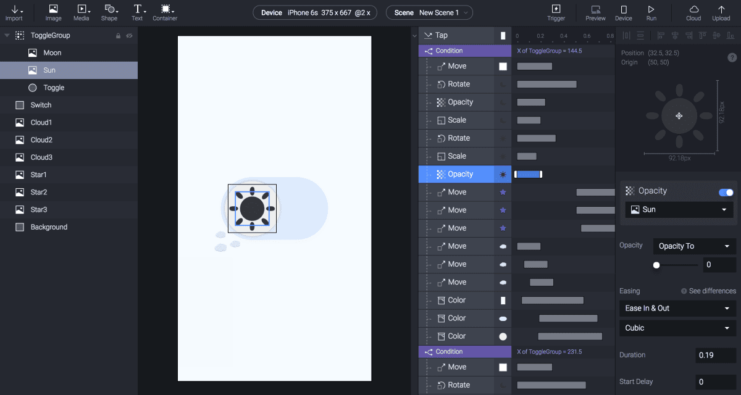The image size is (741, 395).
Task: Click 0.4 on the timeline ruler
Action: coord(564,36)
